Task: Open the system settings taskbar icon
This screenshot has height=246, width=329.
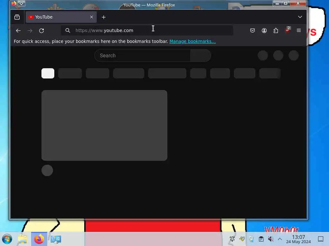Action: [56, 239]
